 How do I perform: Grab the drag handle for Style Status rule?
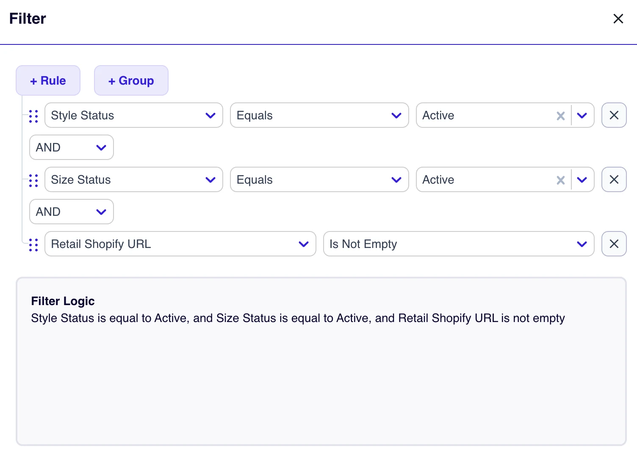(33, 116)
